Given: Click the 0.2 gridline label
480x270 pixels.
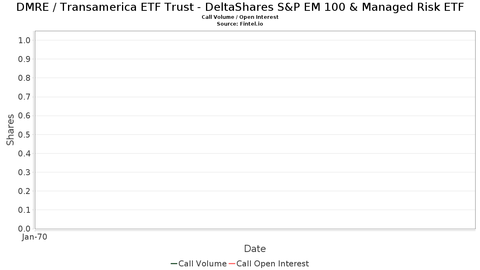Looking at the screenshot, I should 24,191.
